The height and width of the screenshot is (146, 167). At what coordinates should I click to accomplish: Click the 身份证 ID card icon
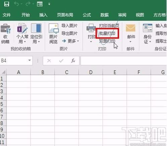coord(148,28)
